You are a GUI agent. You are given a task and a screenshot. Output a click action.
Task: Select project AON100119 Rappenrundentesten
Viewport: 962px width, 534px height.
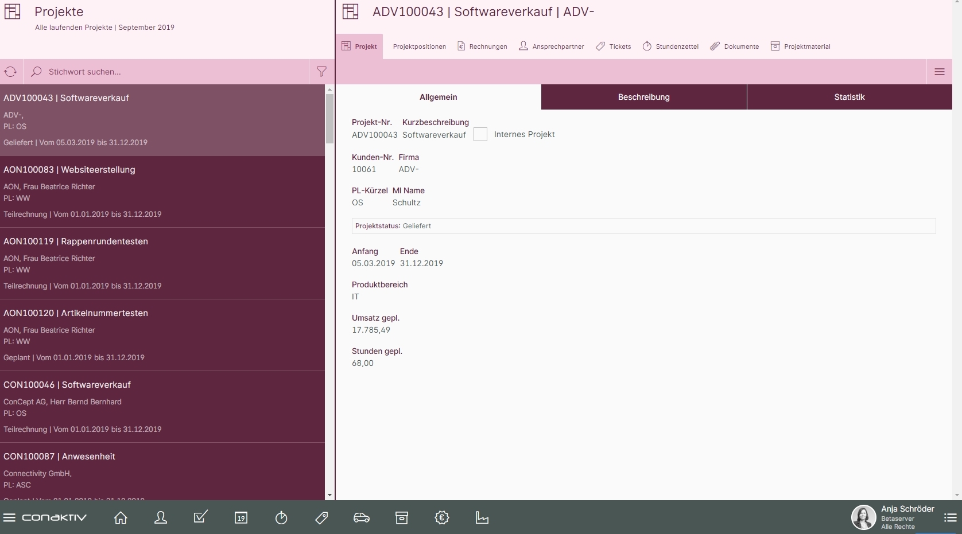pyautogui.click(x=162, y=263)
